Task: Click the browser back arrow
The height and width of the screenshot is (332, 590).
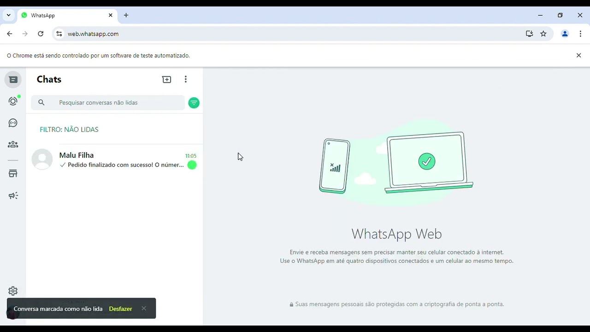Action: pos(10,34)
